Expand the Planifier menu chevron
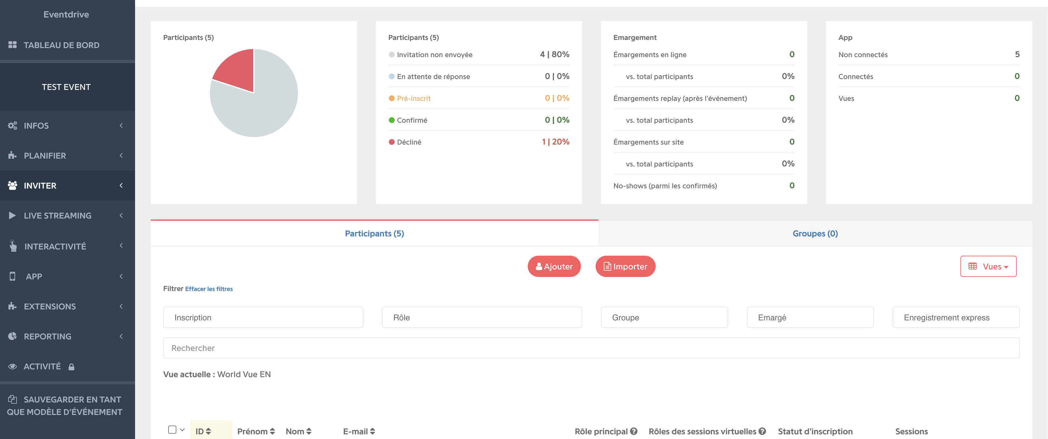The image size is (1048, 439). pyautogui.click(x=121, y=155)
